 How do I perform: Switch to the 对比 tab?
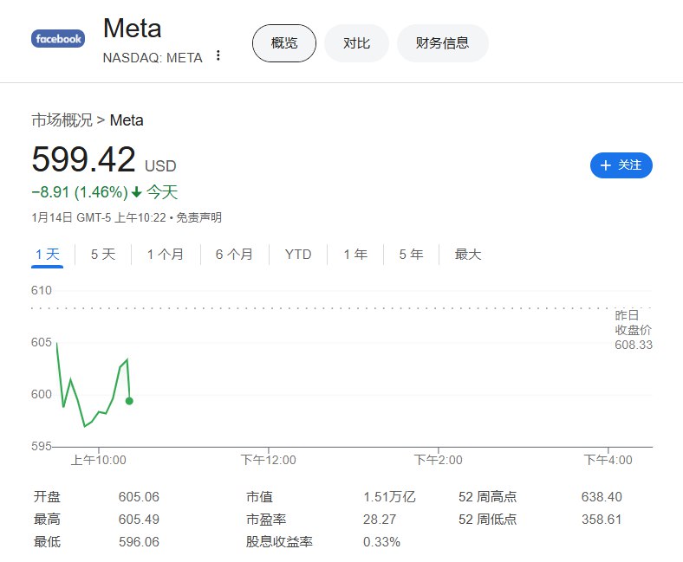(356, 43)
